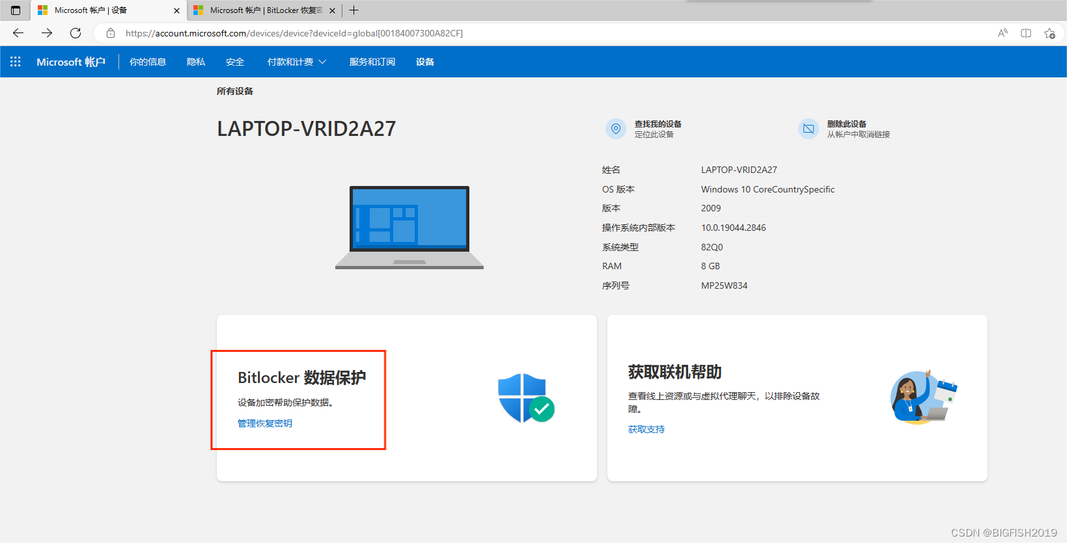Open the 服务和订阅 menu item
Image resolution: width=1067 pixels, height=543 pixels.
click(372, 62)
